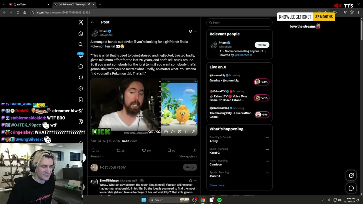Click the Chrome address bar URL
The image size is (363, 204).
63,12
